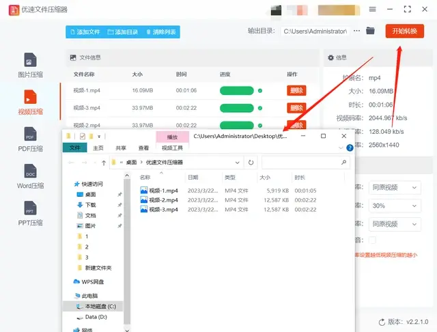Click the 添加目录 add folder button
This screenshot has width=437, height=332.
pyautogui.click(x=123, y=32)
